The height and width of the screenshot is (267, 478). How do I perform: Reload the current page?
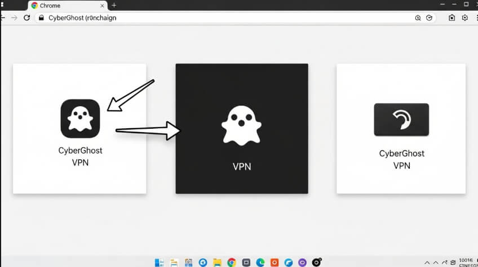[27, 17]
